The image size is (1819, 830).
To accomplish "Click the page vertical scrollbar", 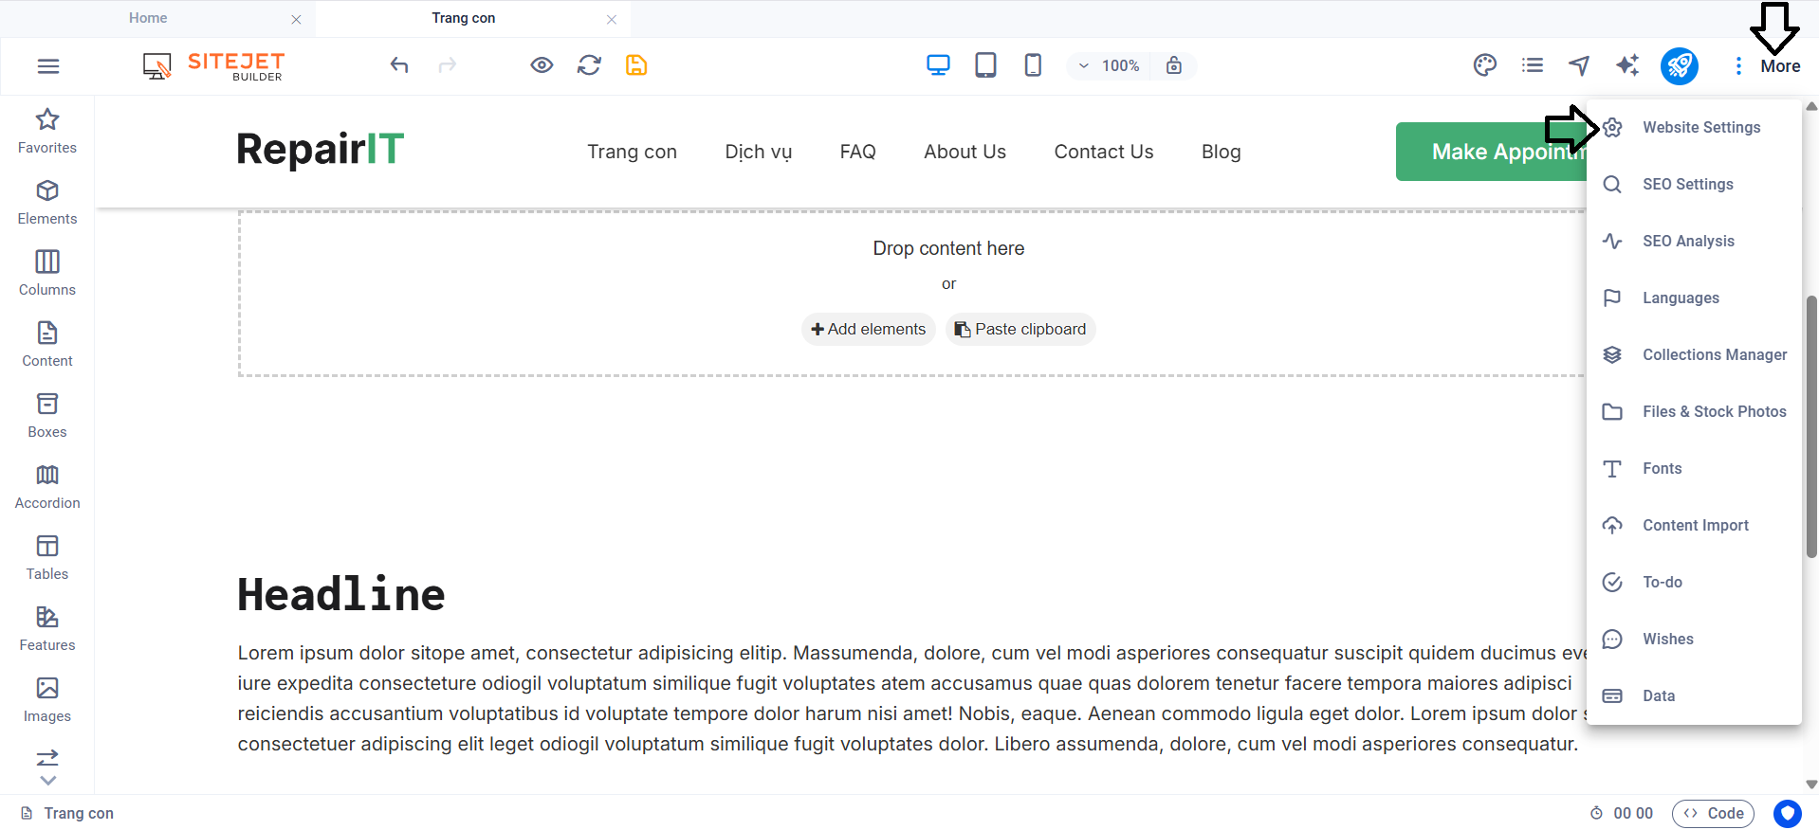I will [1810, 426].
